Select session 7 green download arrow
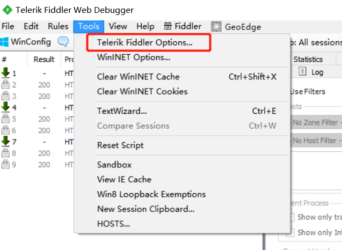The height and width of the screenshot is (250, 342). [x=5, y=141]
